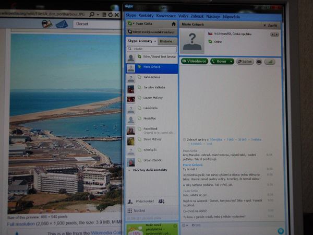
Task: Select sykorky31 contact
Action: tap(152, 151)
